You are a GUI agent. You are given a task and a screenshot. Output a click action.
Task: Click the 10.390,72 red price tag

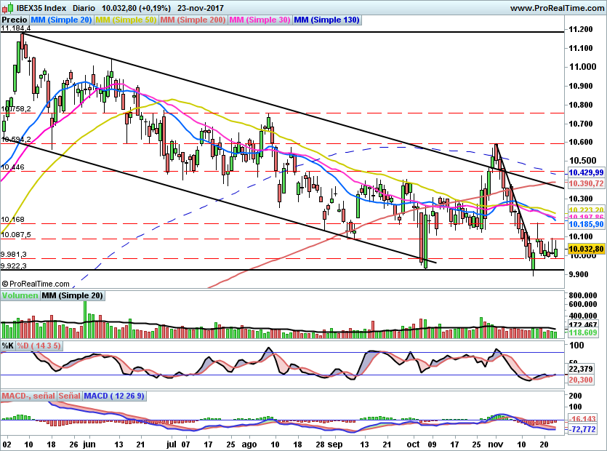point(586,183)
